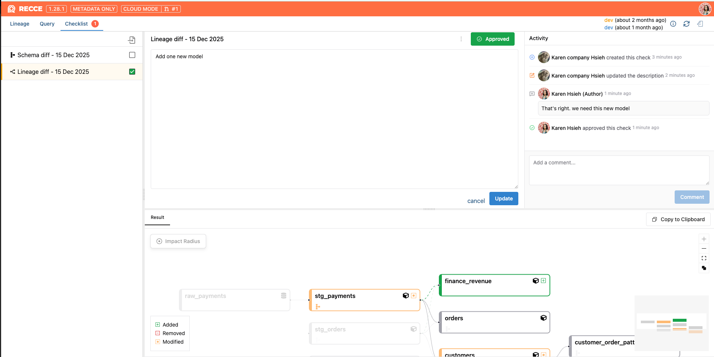Select the export state icon next to refresh
This screenshot has width=714, height=357.
point(700,24)
